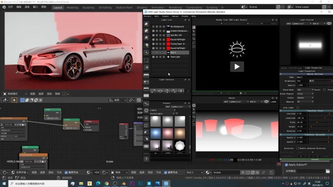Open the Create menu in HDR Light Studio
This screenshot has width=333, height=187.
point(165,16)
